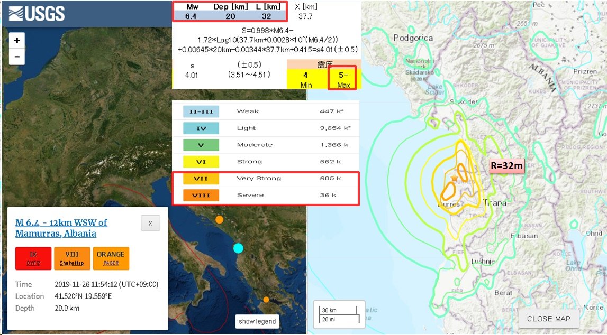Image resolution: width=607 pixels, height=335 pixels.
Task: Click the s value 4.01
Action: pyautogui.click(x=192, y=76)
